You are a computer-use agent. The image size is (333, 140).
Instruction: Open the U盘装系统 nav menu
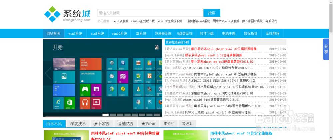[185, 33]
